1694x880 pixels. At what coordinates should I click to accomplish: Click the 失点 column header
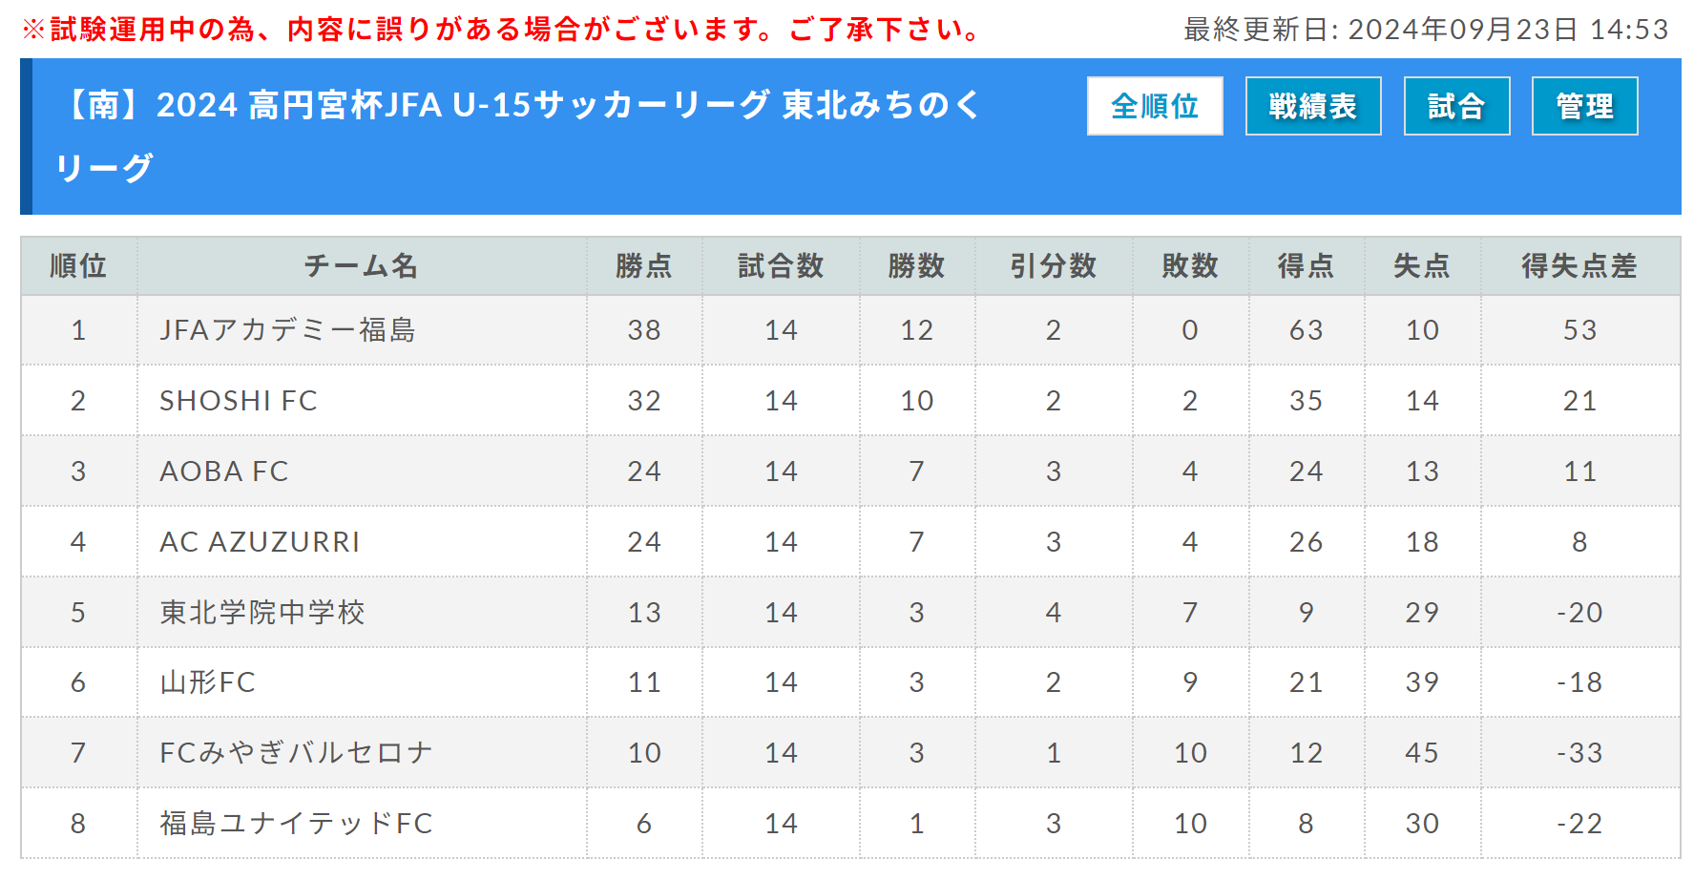(x=1422, y=265)
